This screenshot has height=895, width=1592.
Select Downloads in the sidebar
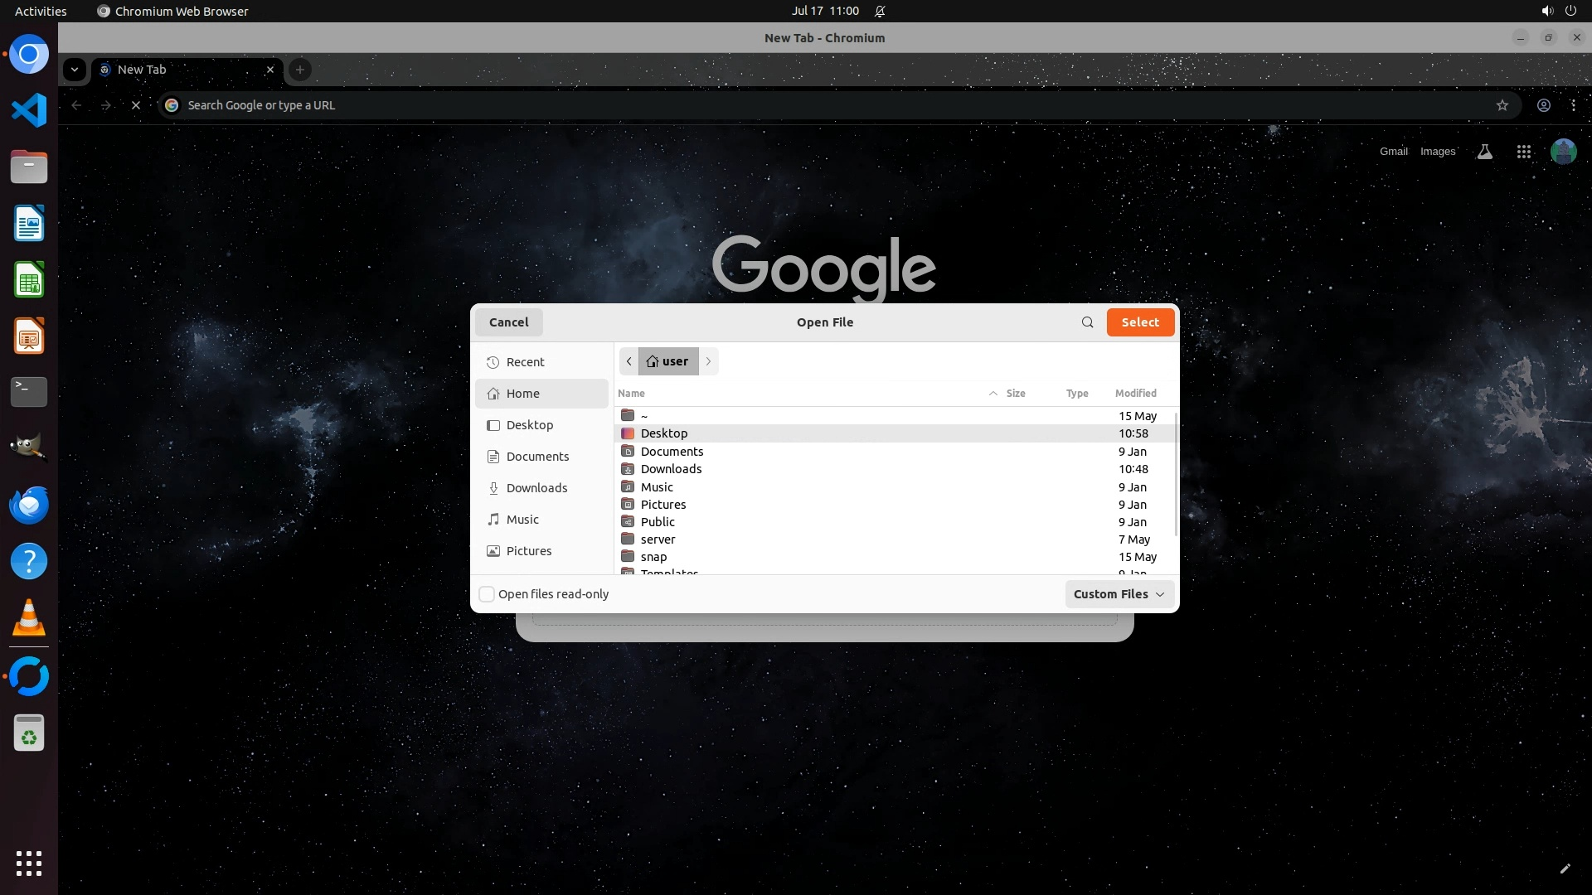[x=536, y=488]
